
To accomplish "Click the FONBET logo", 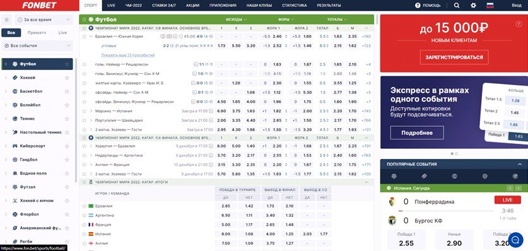I will pos(39,6).
